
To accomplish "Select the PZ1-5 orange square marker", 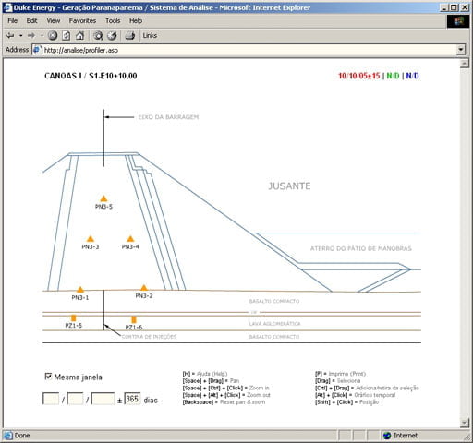I will (x=73, y=318).
